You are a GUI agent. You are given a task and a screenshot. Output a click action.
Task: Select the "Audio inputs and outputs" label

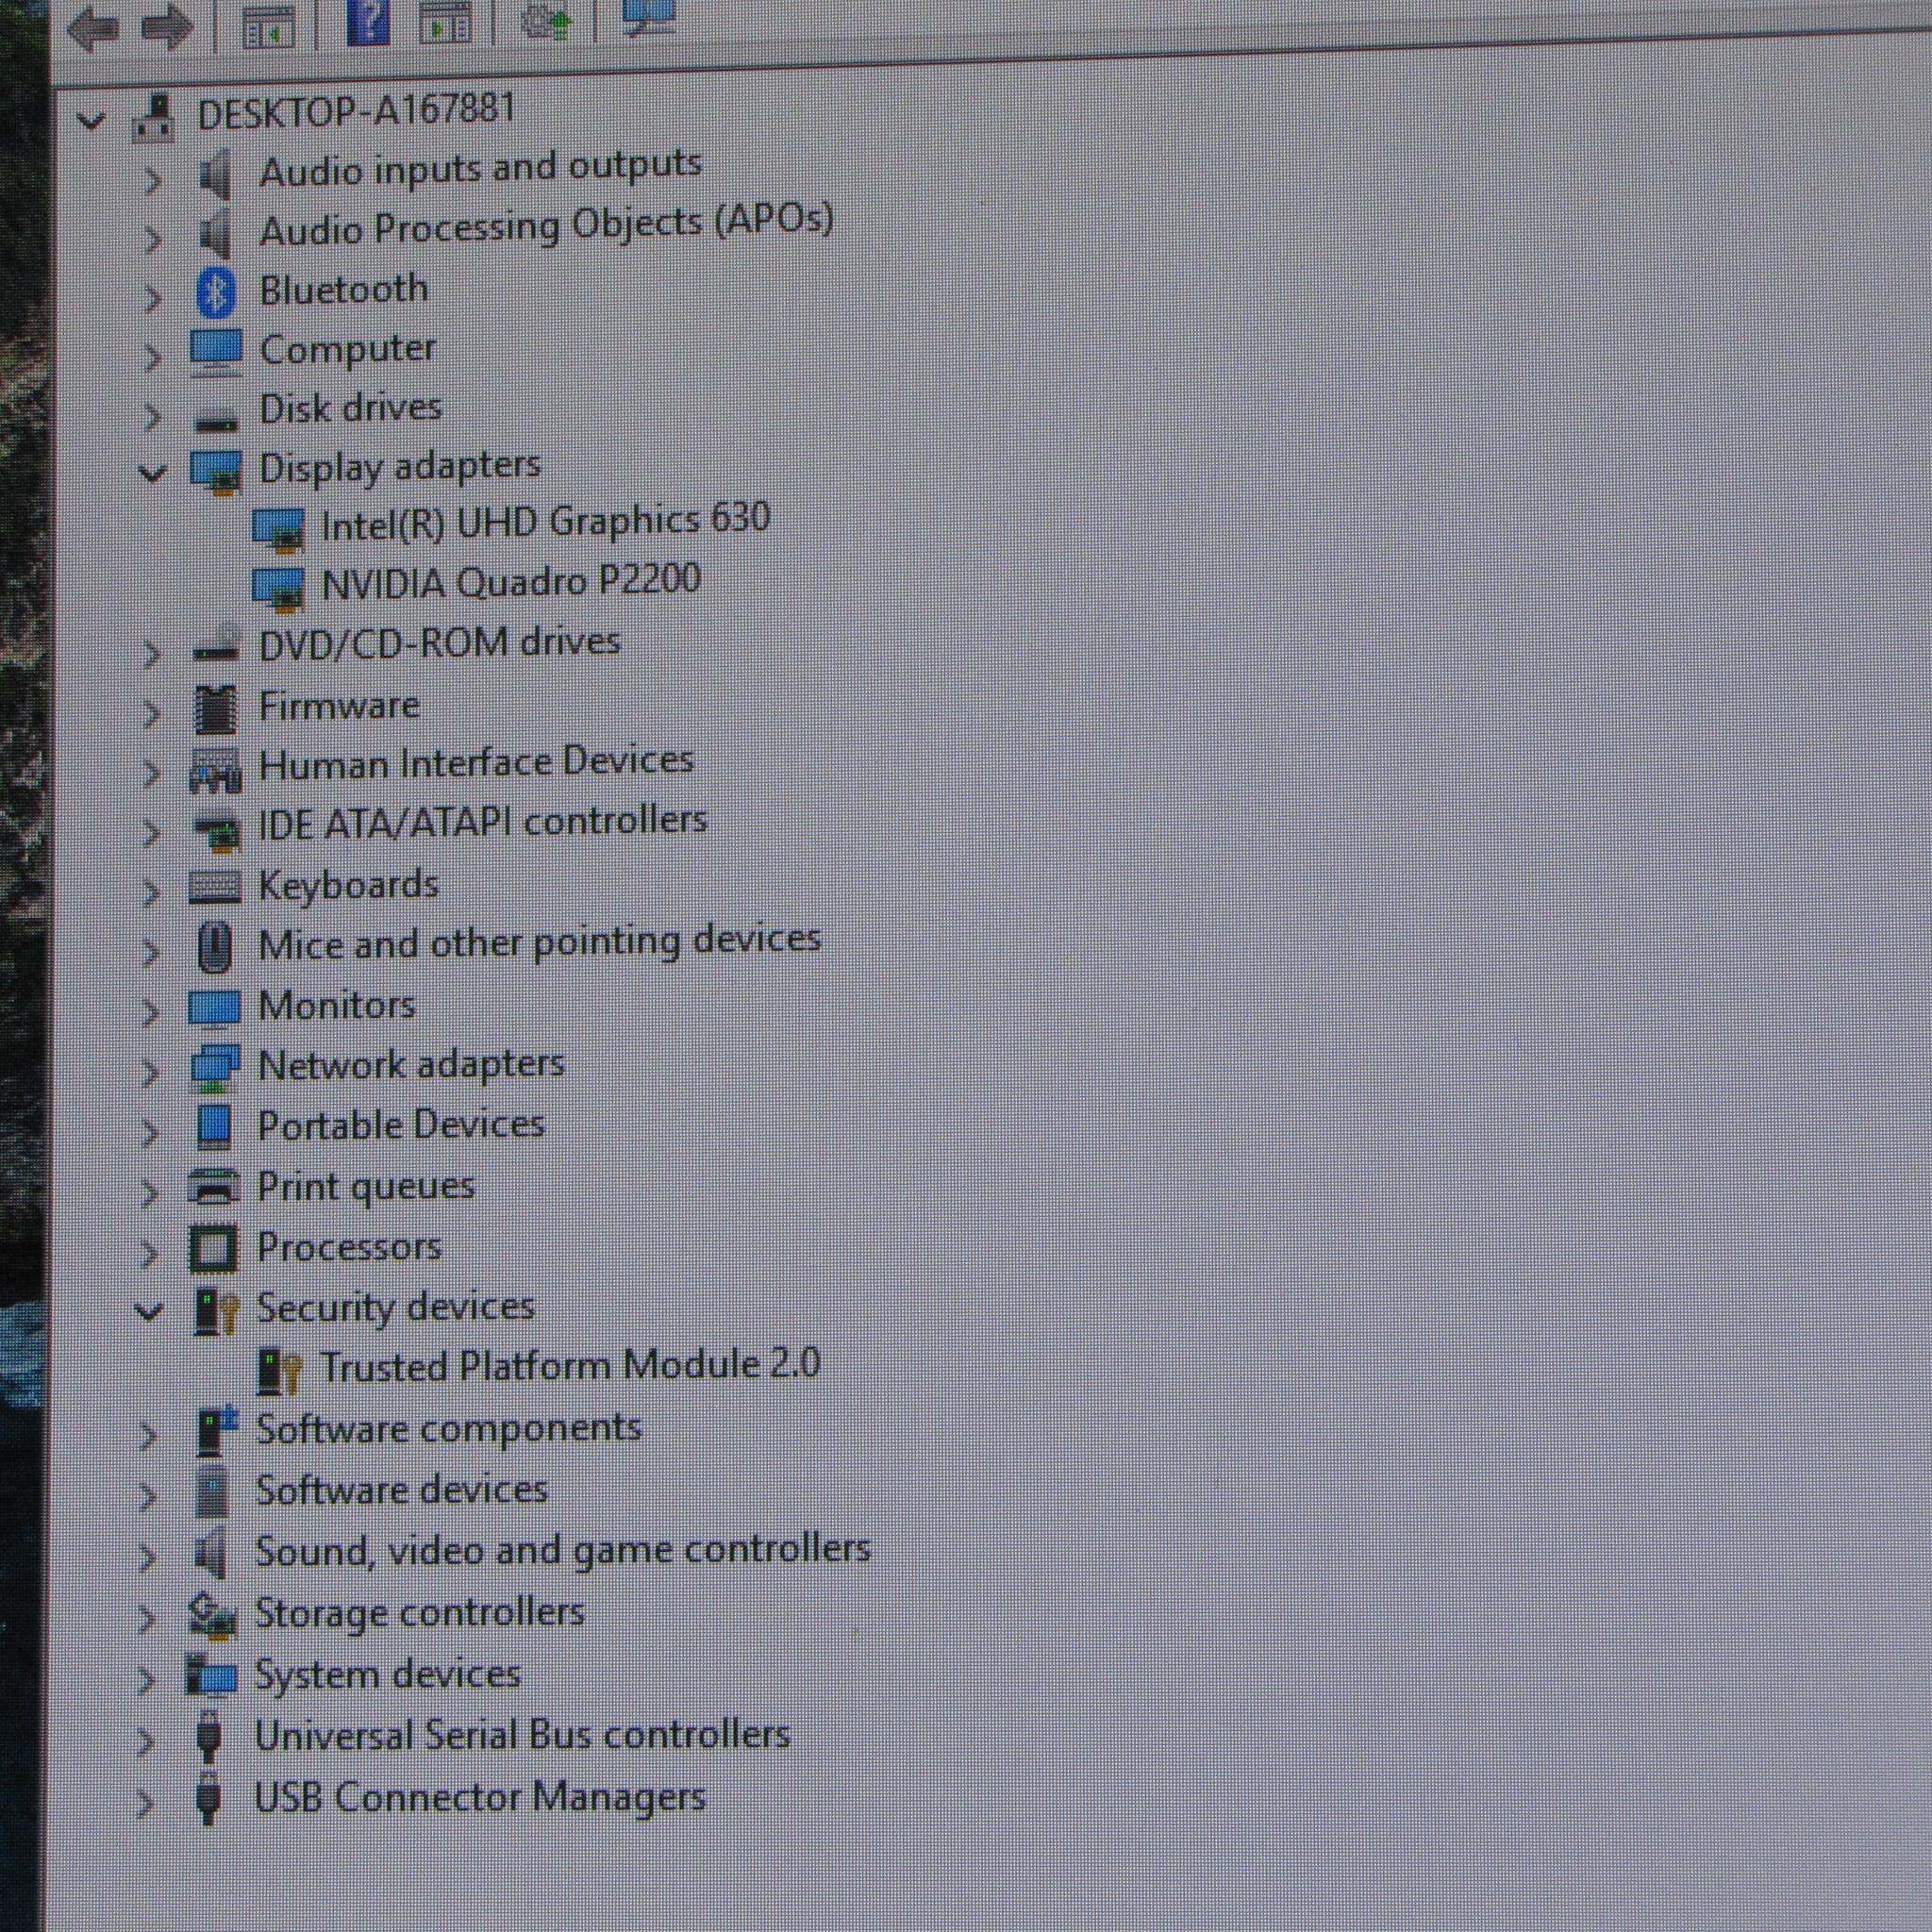click(x=480, y=169)
